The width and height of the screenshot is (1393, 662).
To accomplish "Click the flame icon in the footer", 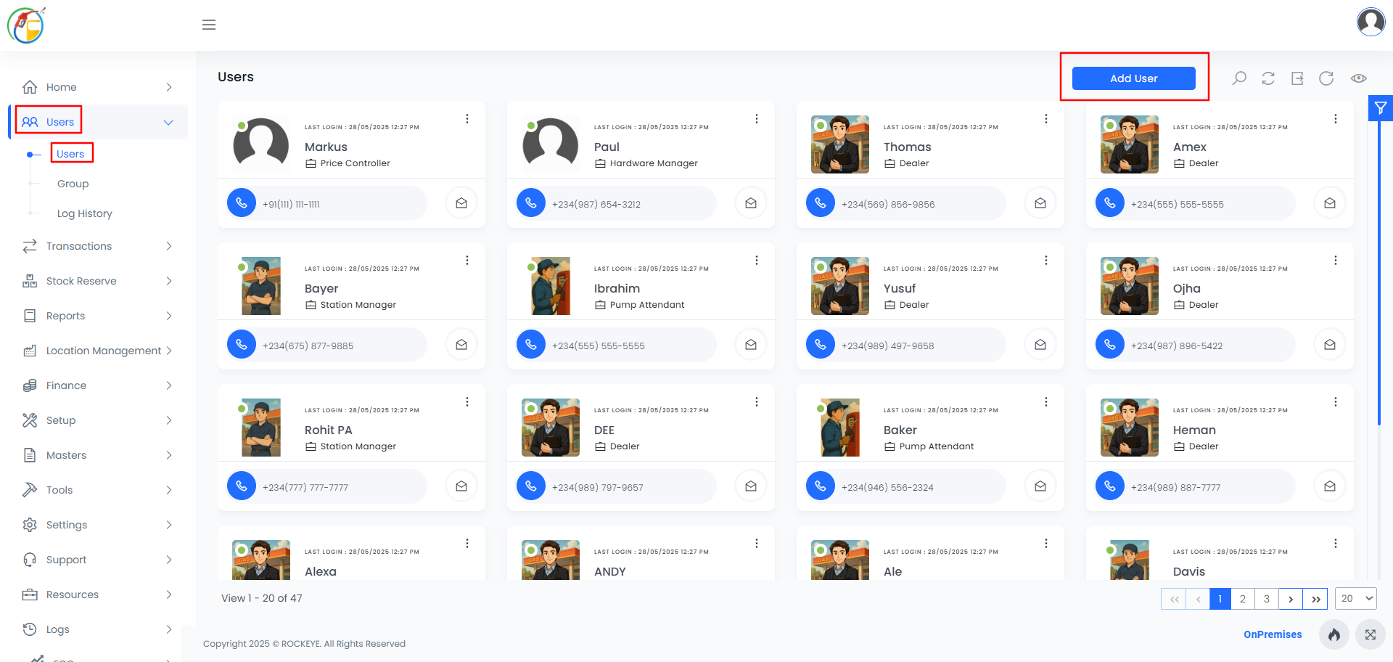I will point(1334,634).
